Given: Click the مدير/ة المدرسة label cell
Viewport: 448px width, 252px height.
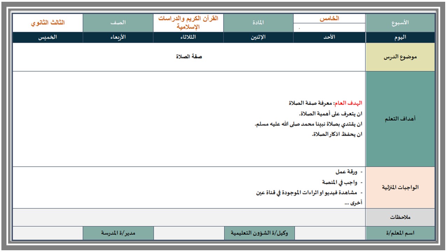Looking at the screenshot, I should [118, 233].
